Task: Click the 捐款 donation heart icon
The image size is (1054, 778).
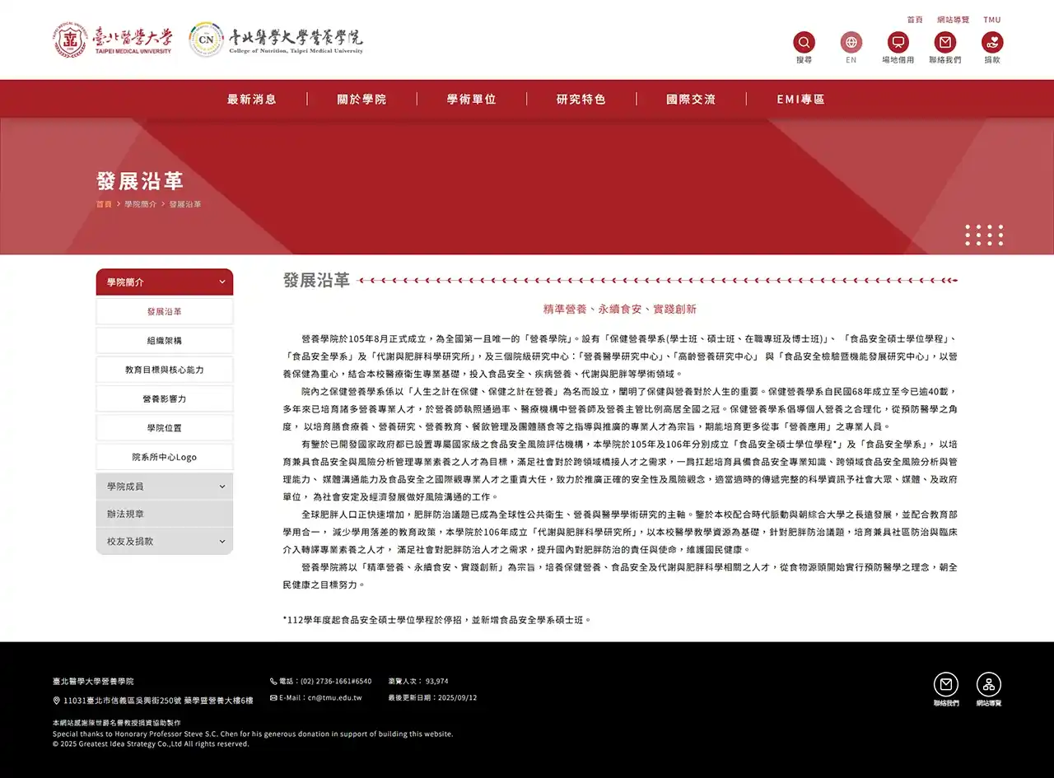Action: pyautogui.click(x=991, y=41)
